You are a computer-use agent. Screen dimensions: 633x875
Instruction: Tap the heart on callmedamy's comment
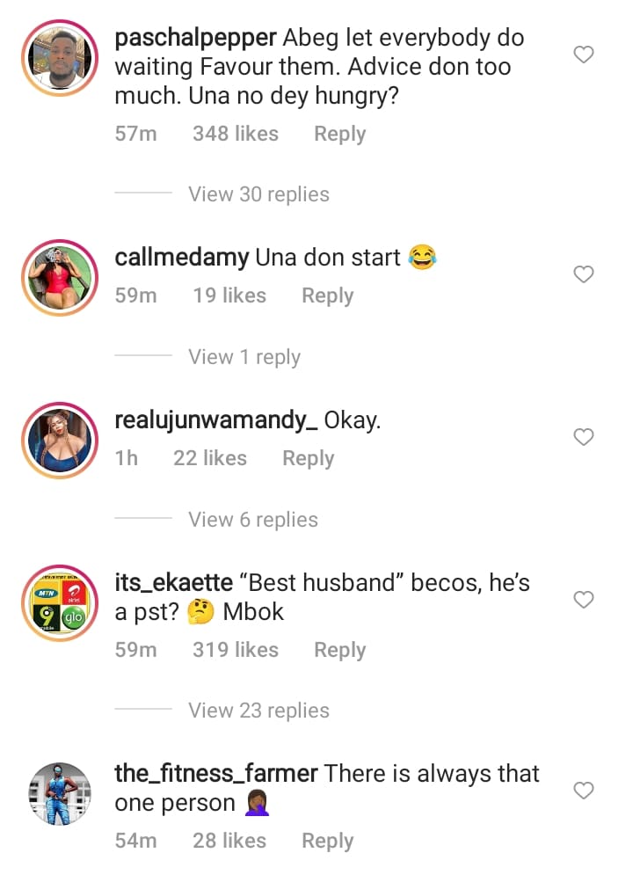click(584, 275)
